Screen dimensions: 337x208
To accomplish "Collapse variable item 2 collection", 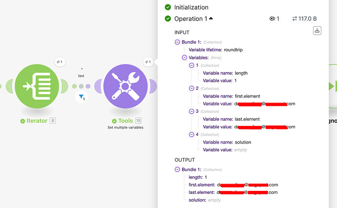I will (x=191, y=88).
